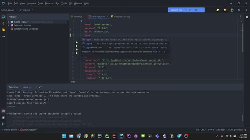Click the JSON: package schema widget
This screenshot has height=140, width=250.
(x=235, y=129)
